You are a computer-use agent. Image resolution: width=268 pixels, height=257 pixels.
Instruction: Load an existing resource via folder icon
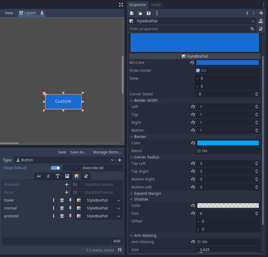[140, 13]
